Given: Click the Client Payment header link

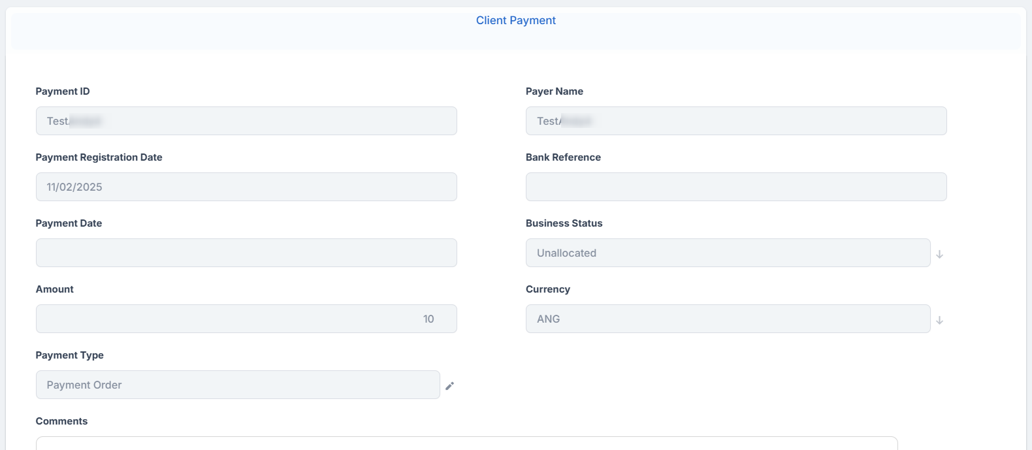Looking at the screenshot, I should point(515,20).
